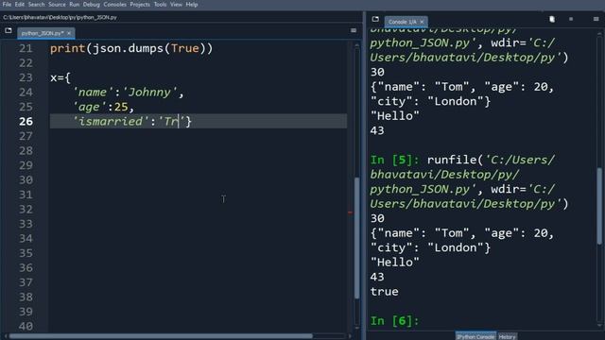Click the console vertical scrollbar thumb
Viewport: 605px width, 340px height.
point(599,206)
